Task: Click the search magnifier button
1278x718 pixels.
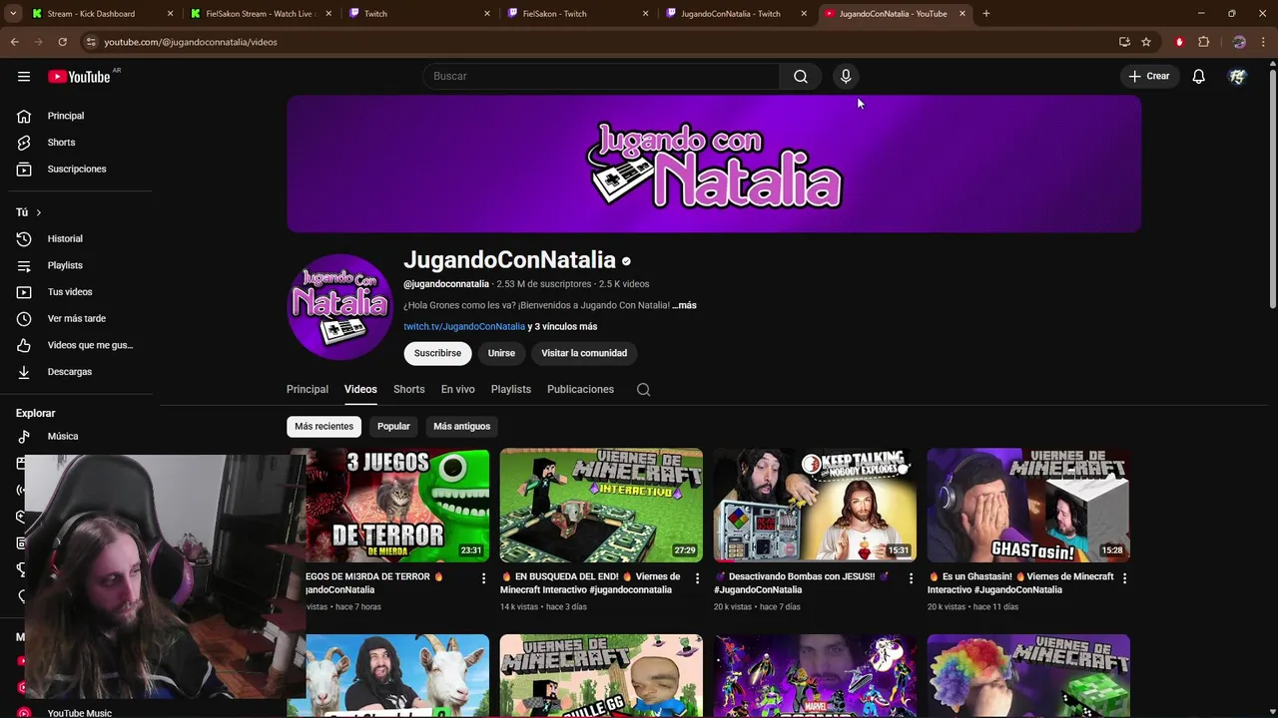Action: (800, 76)
